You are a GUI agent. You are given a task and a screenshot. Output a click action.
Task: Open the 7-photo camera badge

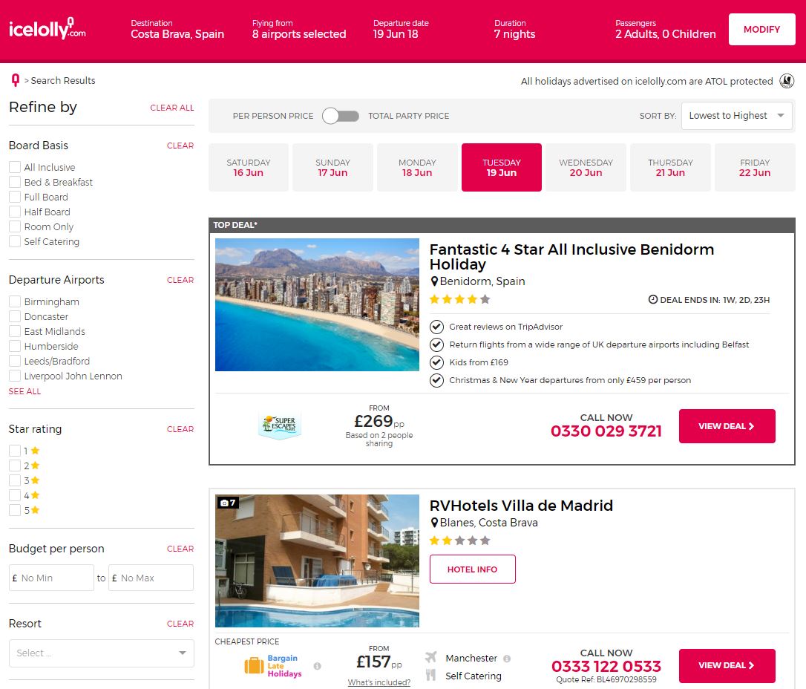pos(228,503)
